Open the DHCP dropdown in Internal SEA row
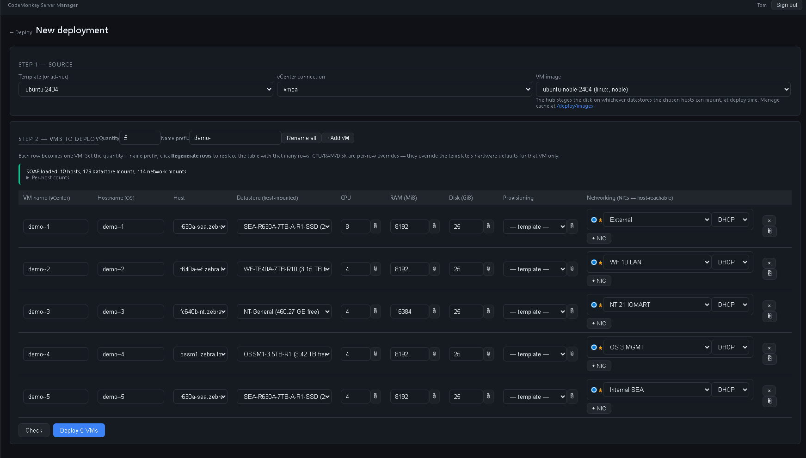 (x=730, y=390)
